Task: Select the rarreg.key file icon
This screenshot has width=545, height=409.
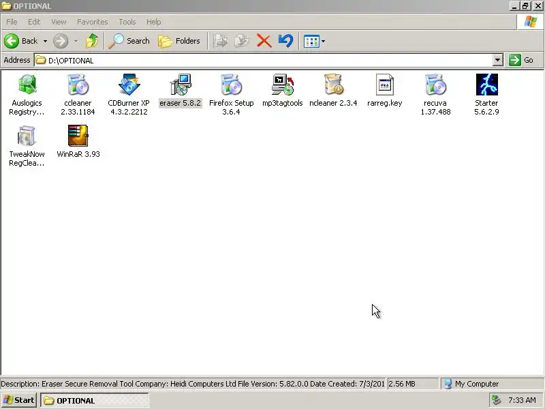Action: pos(385,85)
